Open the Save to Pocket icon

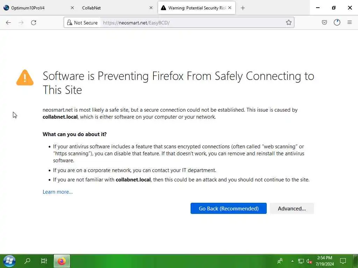pos(324,22)
